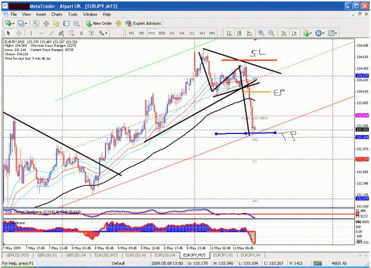Screen dimensions: 371x268
Task: Select the Vertical Line drawing tool
Action: tap(31, 33)
